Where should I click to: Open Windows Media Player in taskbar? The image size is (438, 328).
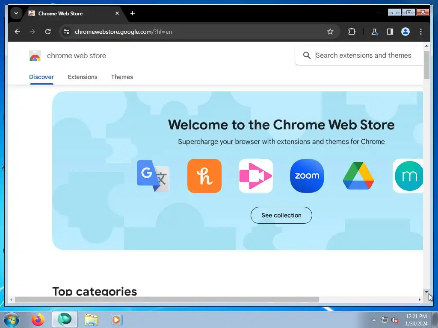[x=116, y=319]
